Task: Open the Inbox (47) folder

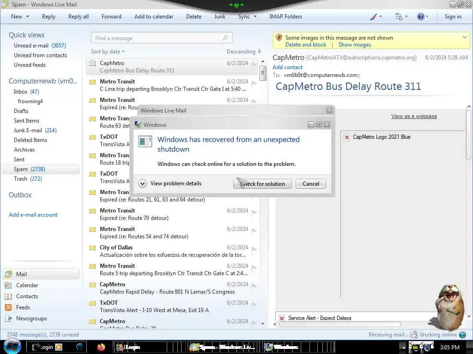Action: pyautogui.click(x=26, y=92)
